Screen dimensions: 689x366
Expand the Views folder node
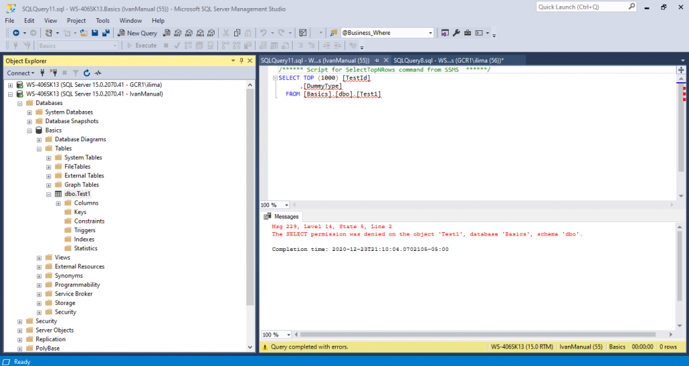pyautogui.click(x=39, y=258)
